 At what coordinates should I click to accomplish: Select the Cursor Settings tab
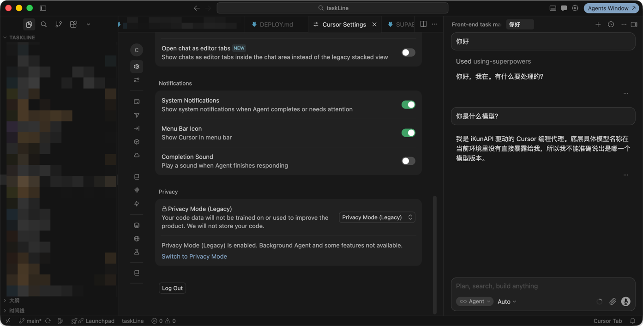coord(344,24)
